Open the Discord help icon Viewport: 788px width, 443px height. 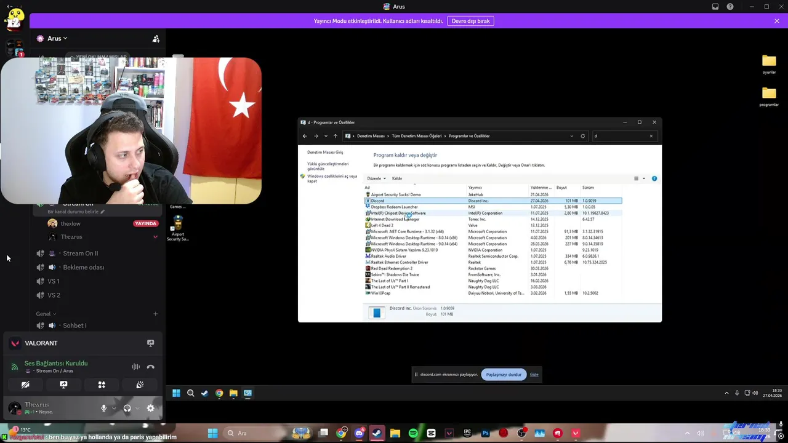730,7
